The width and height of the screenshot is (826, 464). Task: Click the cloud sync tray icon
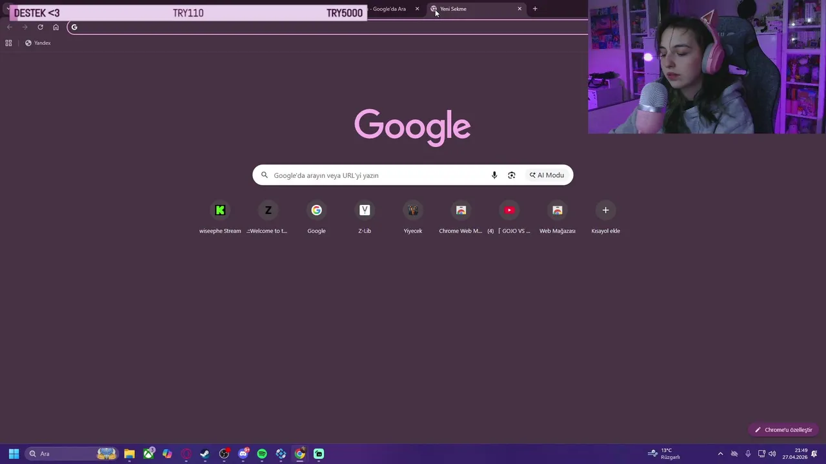(734, 454)
